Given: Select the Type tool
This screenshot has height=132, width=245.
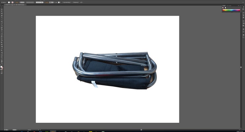Looking at the screenshot, I should (2, 18).
